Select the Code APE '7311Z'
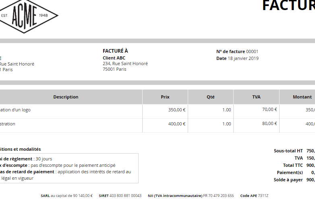The height and width of the screenshot is (199, 315). tap(263, 196)
